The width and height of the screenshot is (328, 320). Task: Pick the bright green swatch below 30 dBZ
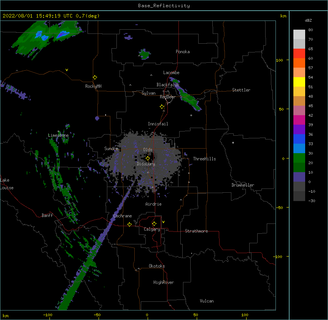click(299, 158)
